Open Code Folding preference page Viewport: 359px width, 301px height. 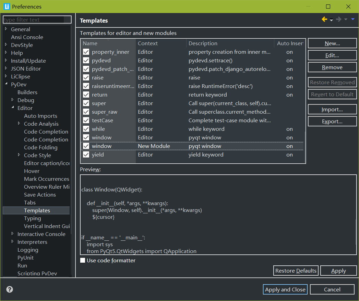tap(41, 147)
